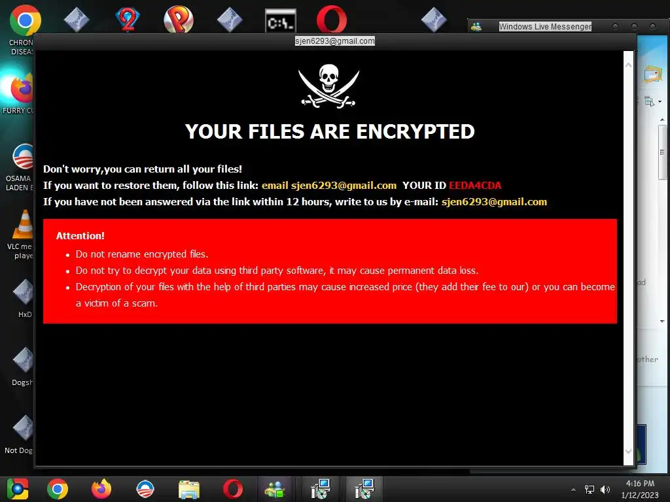
Task: Open file explorer from taskbar
Action: pyautogui.click(x=189, y=489)
